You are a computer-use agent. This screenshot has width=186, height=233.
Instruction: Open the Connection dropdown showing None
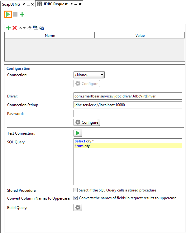[89, 75]
